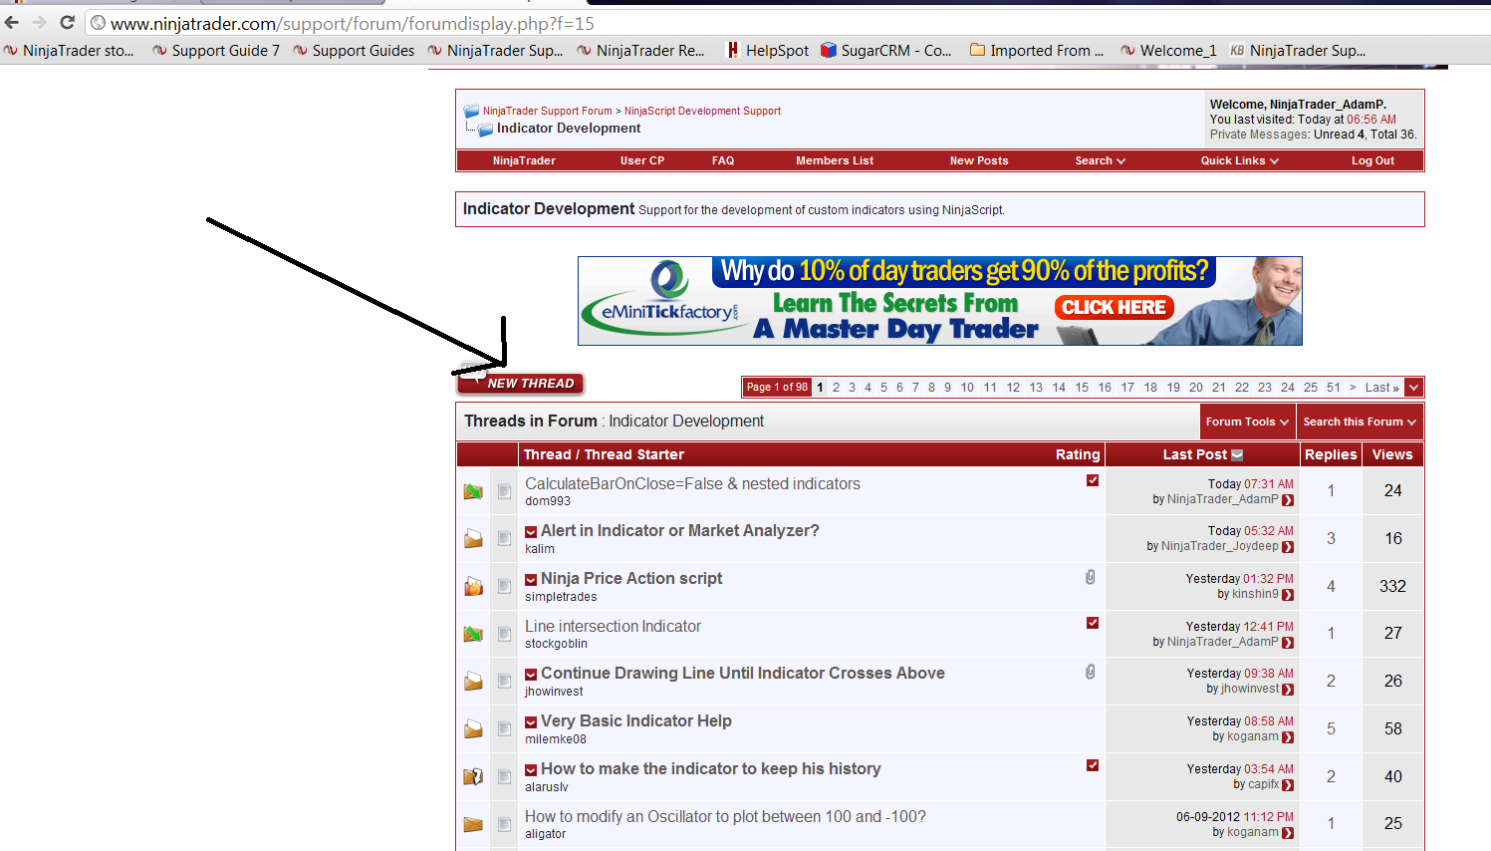Viewport: 1491px width, 851px height.
Task: Open User CP in navigation bar
Action: 642,160
